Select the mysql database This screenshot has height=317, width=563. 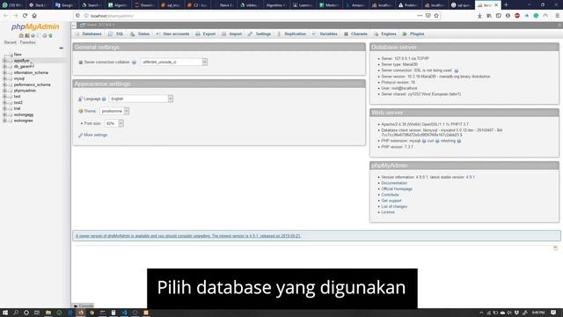click(x=19, y=78)
